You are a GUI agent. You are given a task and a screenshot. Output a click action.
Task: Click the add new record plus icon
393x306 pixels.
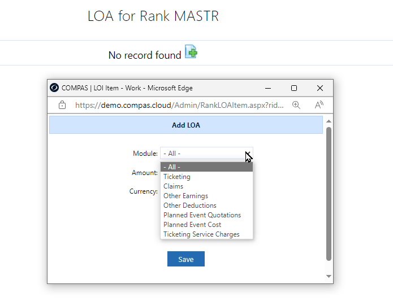[x=191, y=51]
